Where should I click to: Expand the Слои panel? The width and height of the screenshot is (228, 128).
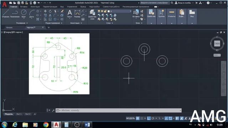(109, 23)
